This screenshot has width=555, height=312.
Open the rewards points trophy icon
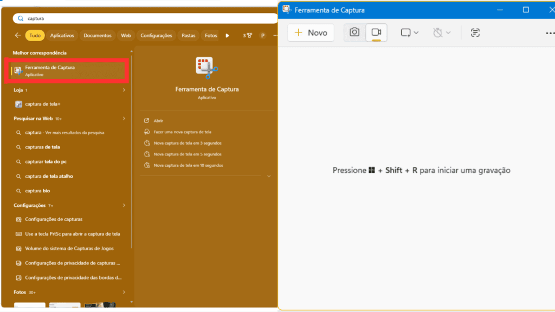[247, 35]
